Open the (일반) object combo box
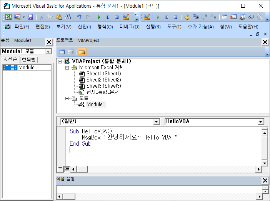The image size is (270, 201). click(x=156, y=122)
